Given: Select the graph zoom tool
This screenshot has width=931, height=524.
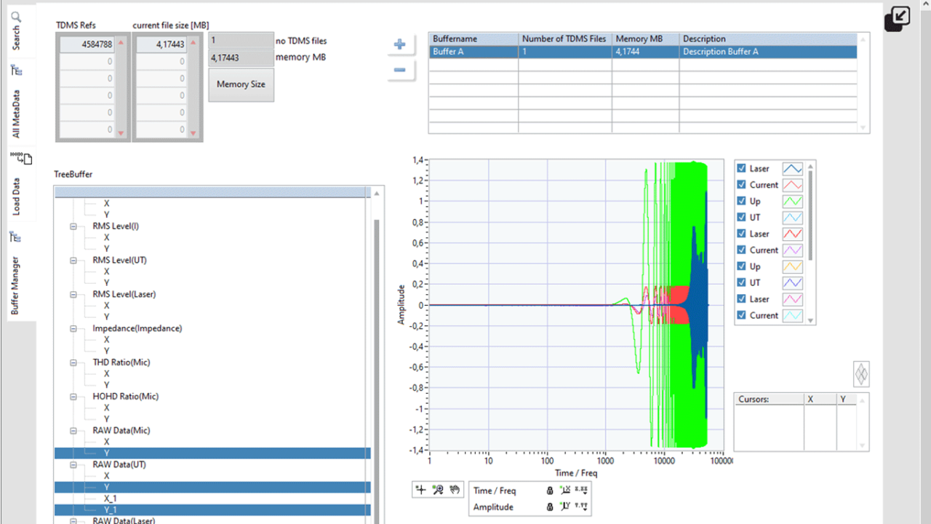Looking at the screenshot, I should click(x=437, y=490).
